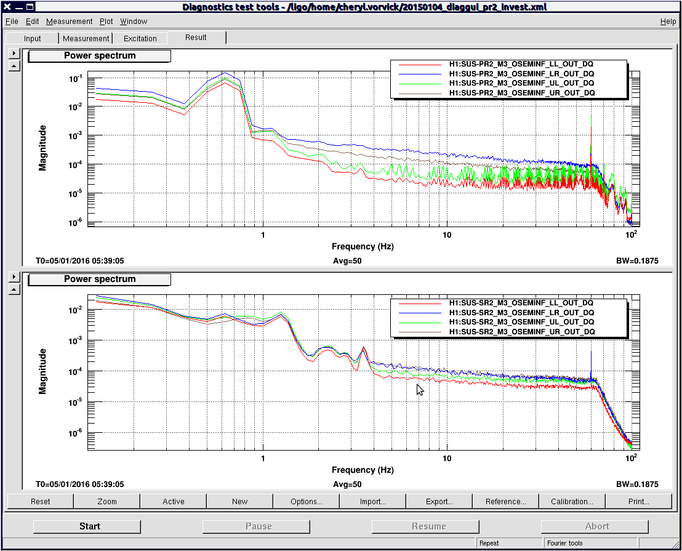Click BW=0.1875 under the top plot
This screenshot has width=682, height=551.
coord(637,261)
